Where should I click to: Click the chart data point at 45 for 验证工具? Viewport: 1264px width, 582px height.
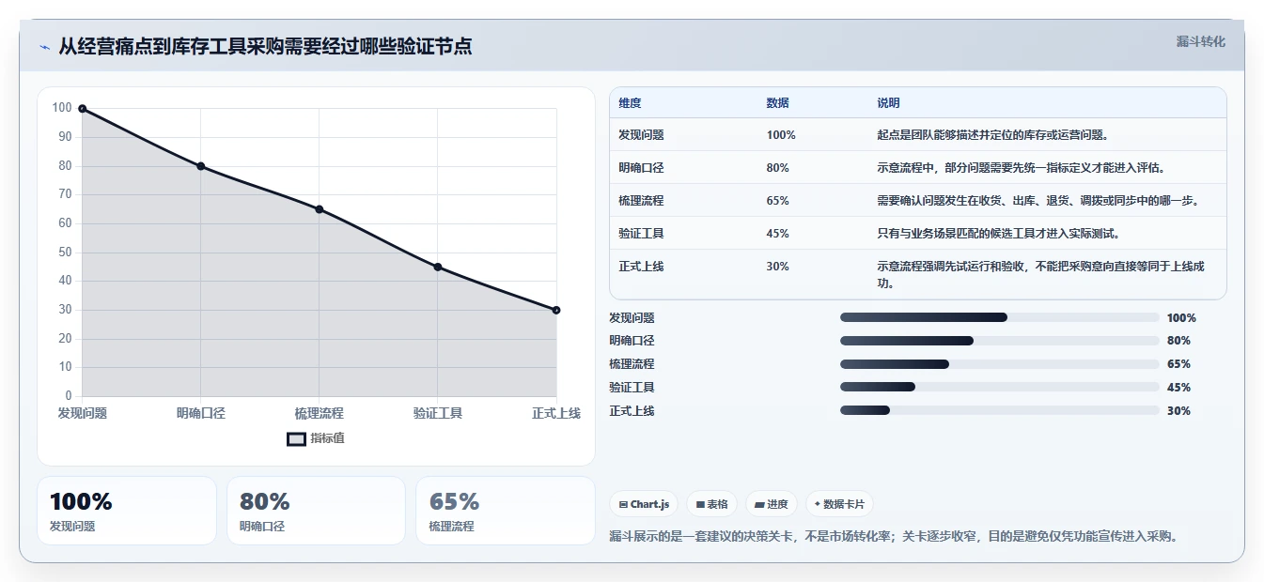(x=438, y=267)
